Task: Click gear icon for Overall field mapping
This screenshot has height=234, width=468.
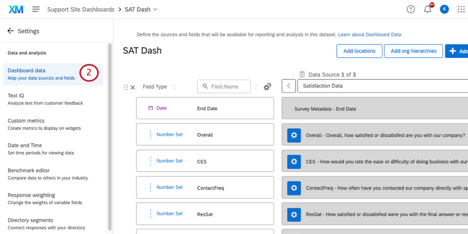Action: (294, 135)
